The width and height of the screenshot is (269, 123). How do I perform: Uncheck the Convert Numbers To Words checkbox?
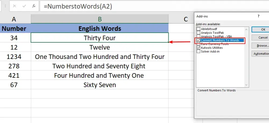[x=198, y=40]
